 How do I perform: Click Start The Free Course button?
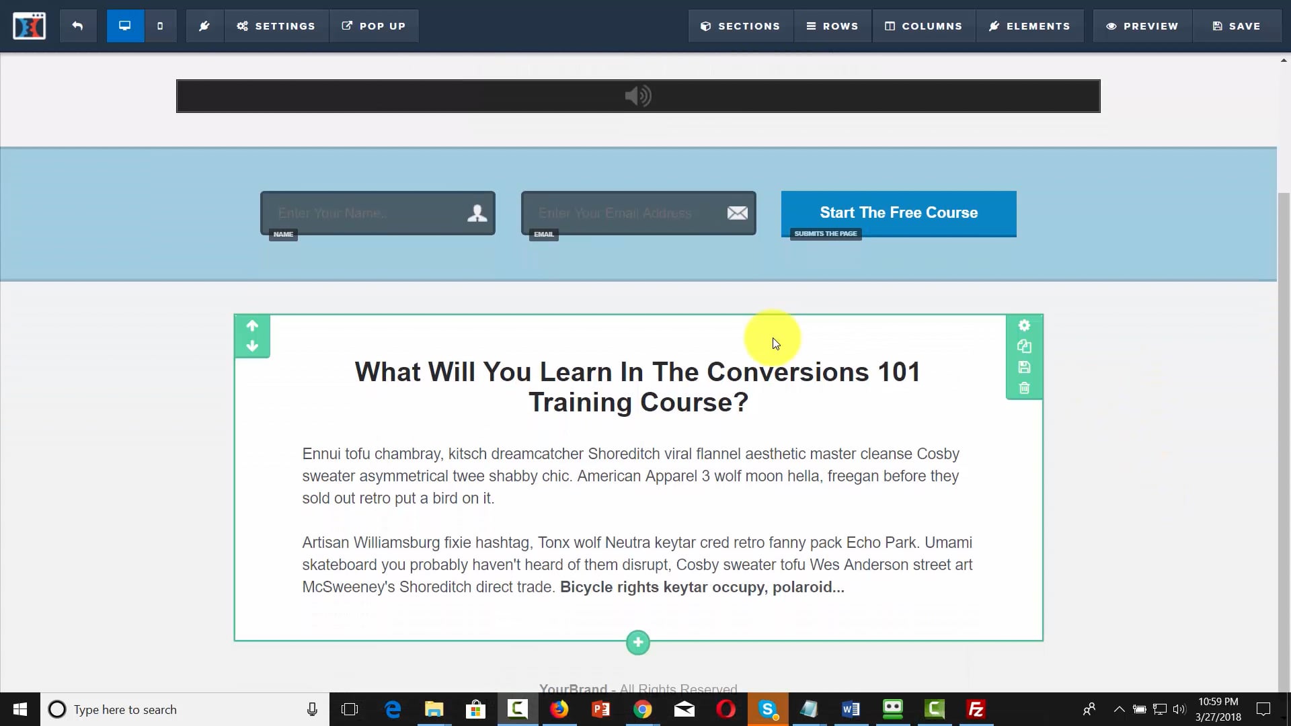[x=898, y=212]
